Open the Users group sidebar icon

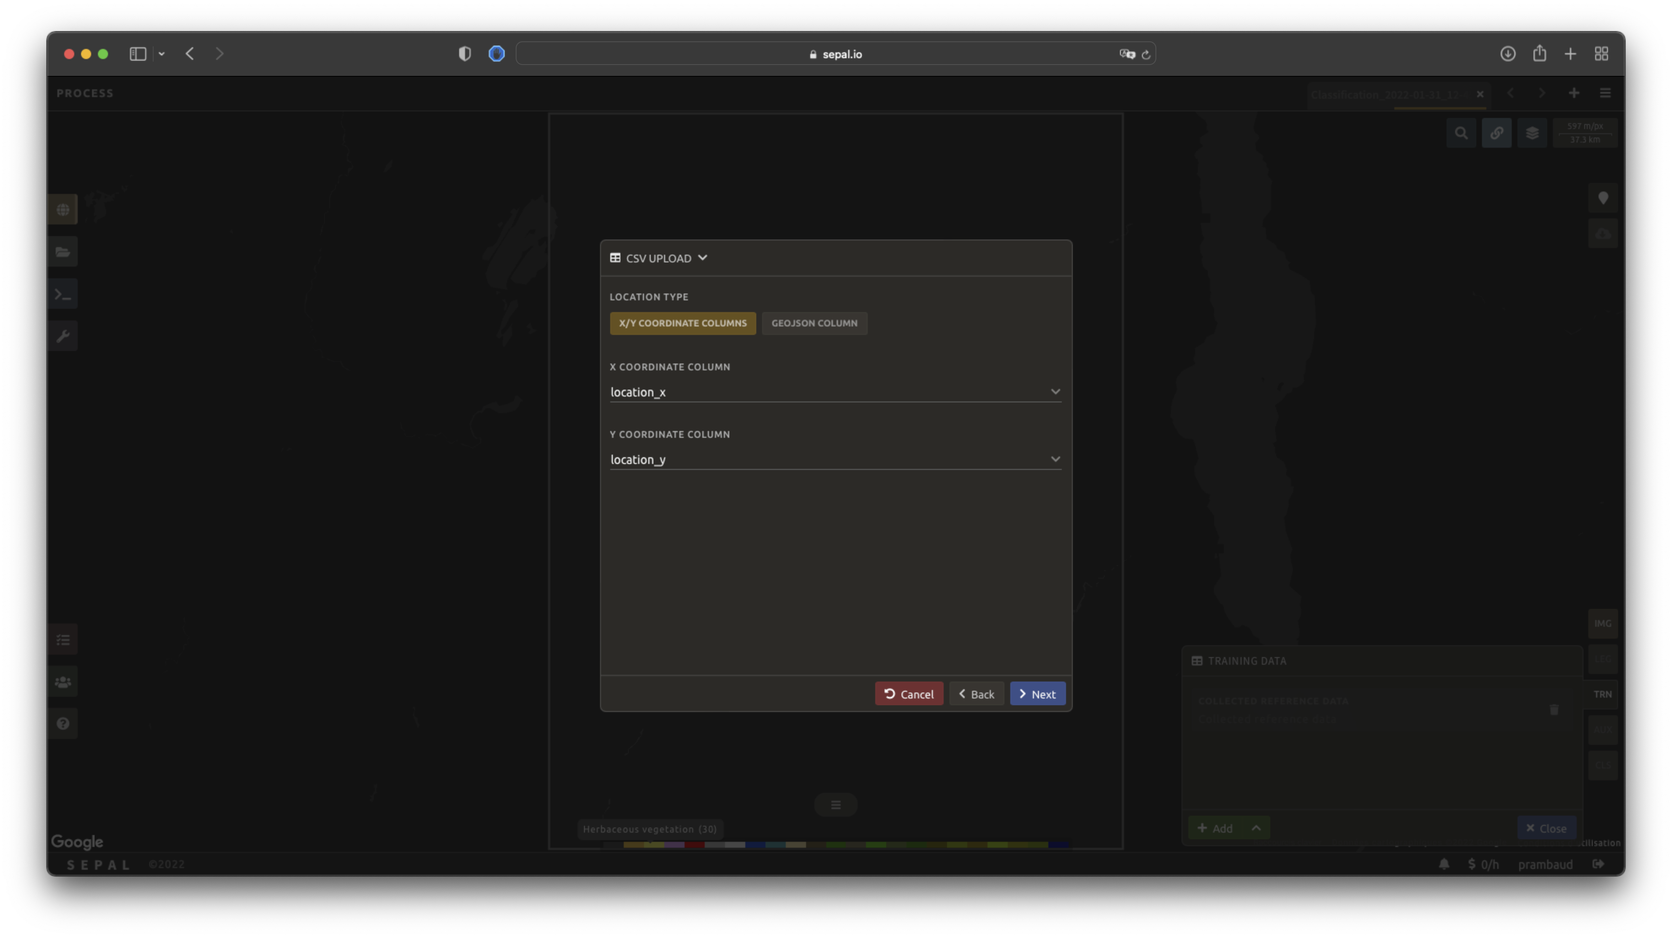(63, 682)
